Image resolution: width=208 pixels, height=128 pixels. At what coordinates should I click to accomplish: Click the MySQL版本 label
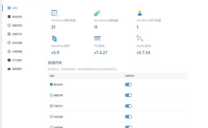pos(144,46)
